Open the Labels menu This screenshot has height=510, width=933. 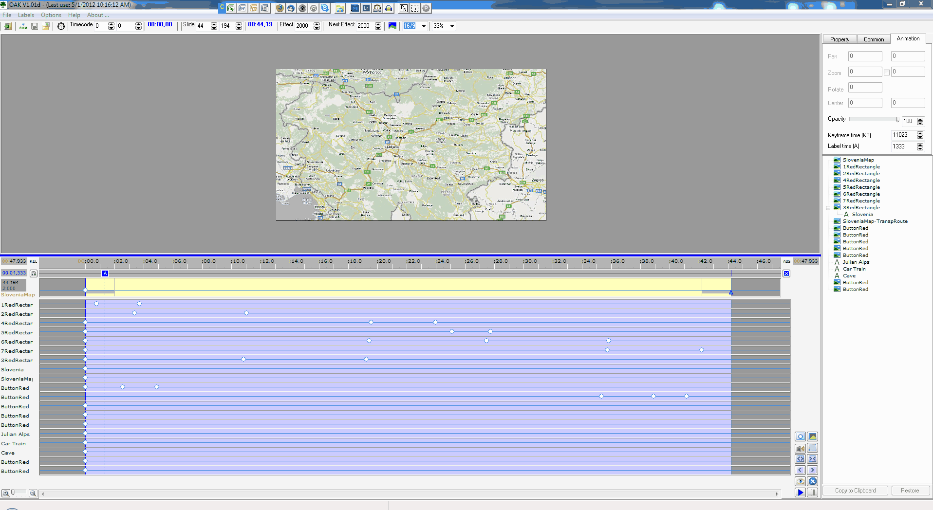(26, 15)
